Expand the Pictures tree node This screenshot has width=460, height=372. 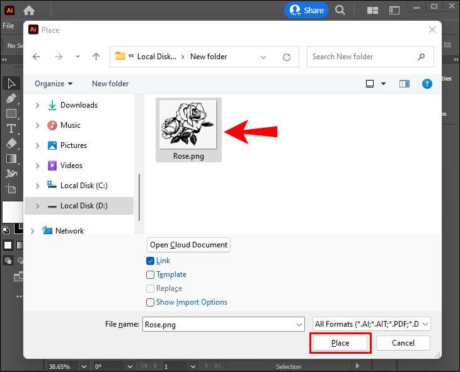point(37,145)
